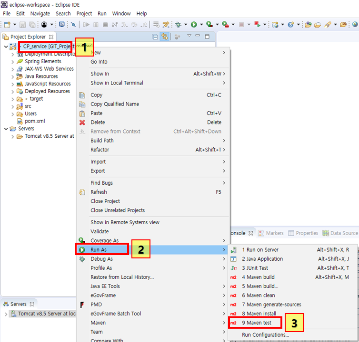
Task: Select 6 Maven clean in submenu
Action: (x=293, y=295)
